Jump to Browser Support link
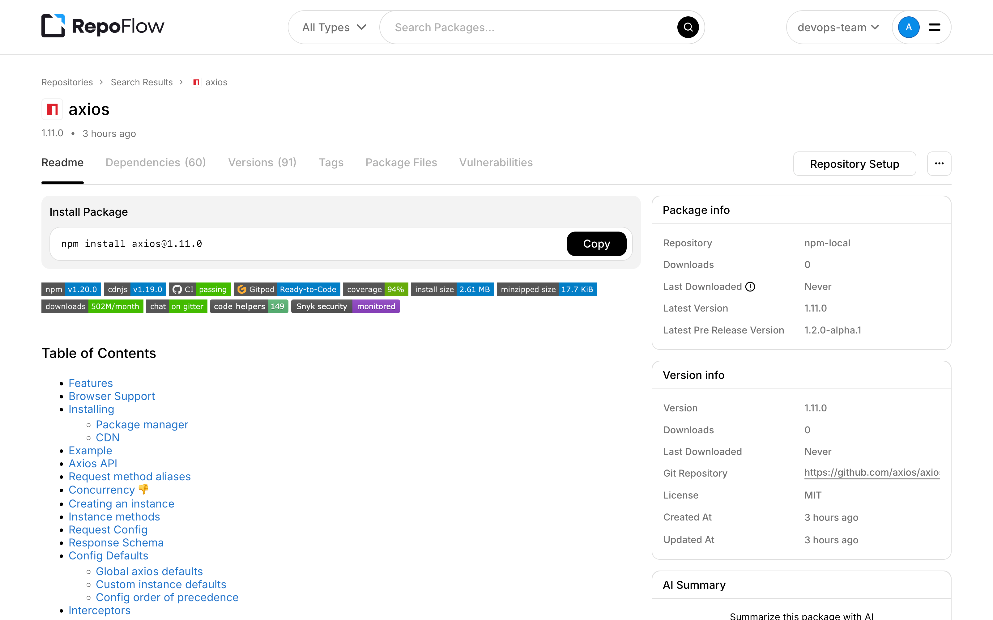This screenshot has width=993, height=620. coord(112,396)
